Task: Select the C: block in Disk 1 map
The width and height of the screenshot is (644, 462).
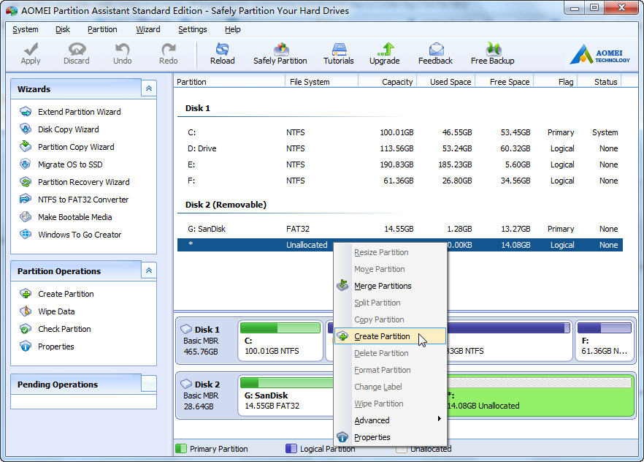Action: coord(280,342)
